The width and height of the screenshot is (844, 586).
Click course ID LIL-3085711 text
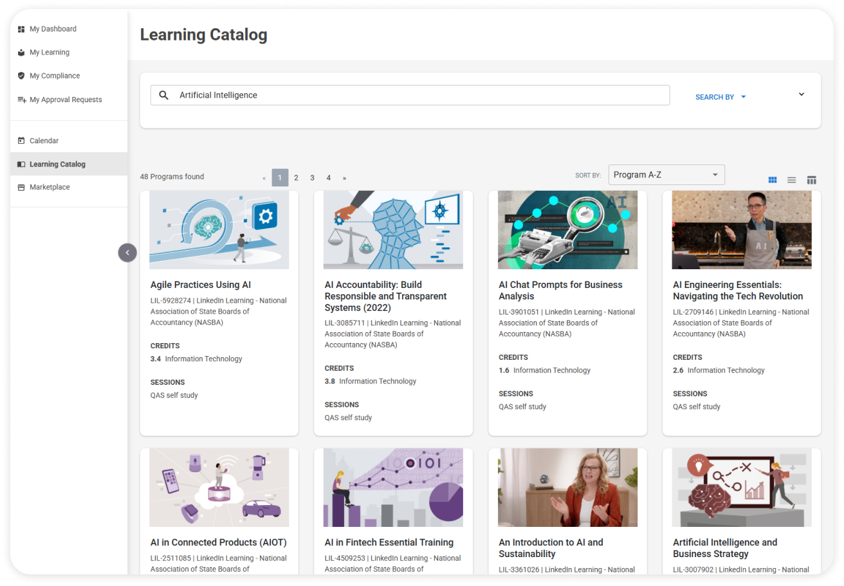(345, 323)
